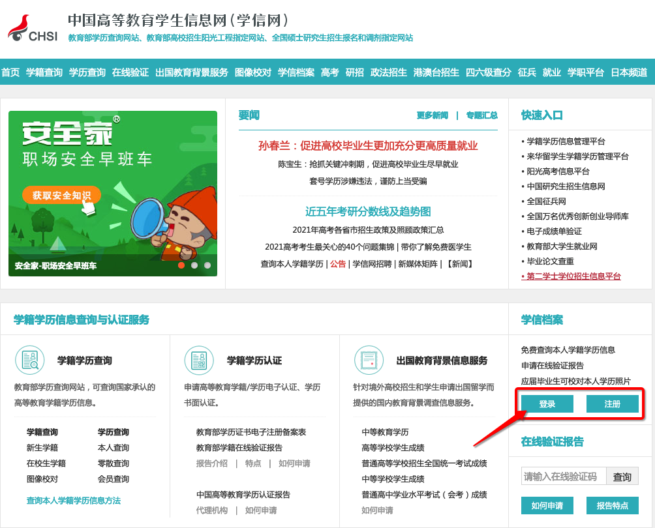The image size is (655, 528).
Task: Click the 报告特点 button
Action: tap(613, 505)
